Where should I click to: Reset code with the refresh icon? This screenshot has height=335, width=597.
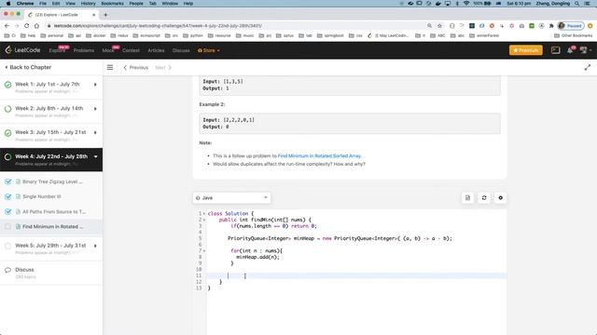tap(484, 198)
